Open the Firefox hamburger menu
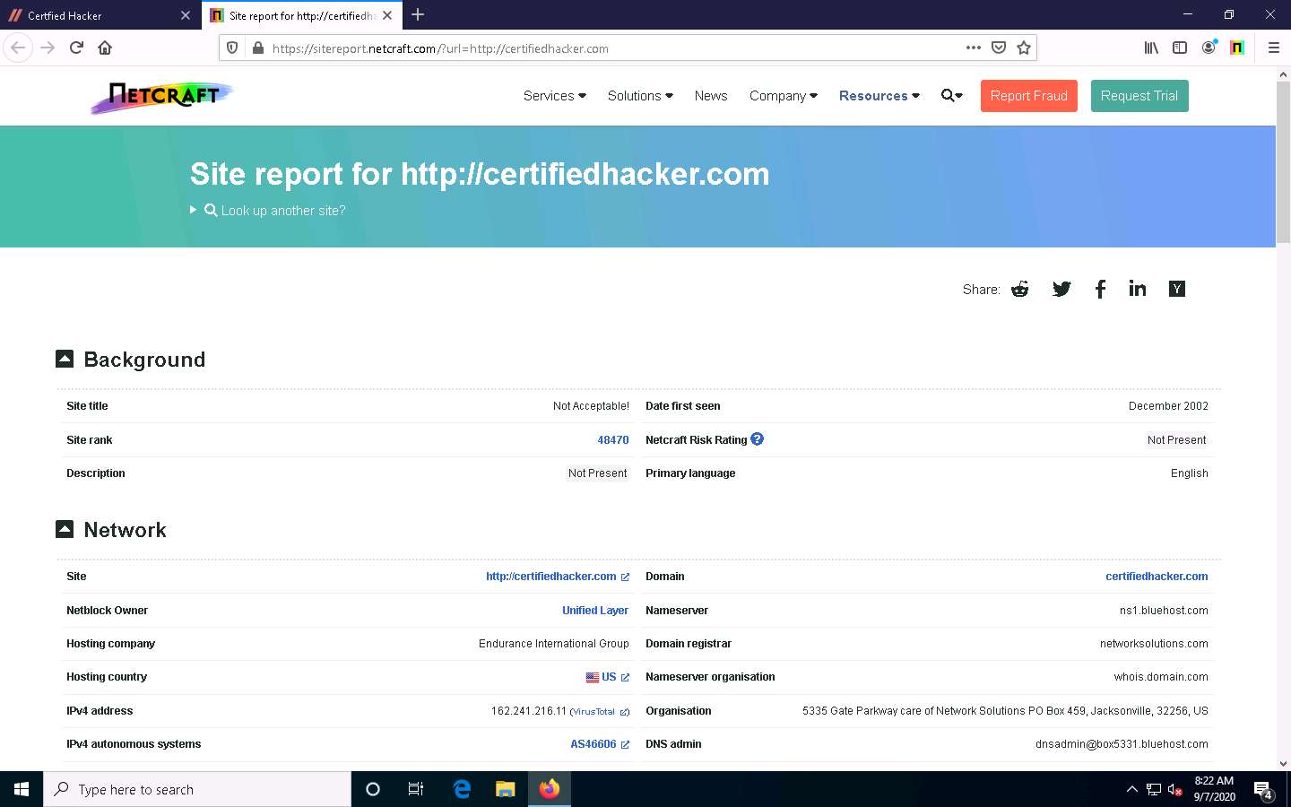1291x807 pixels. pos(1273,48)
